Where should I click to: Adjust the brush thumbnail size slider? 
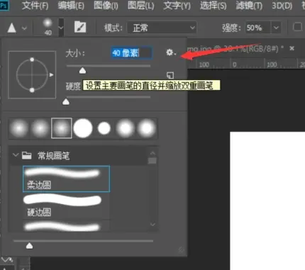[29, 246]
